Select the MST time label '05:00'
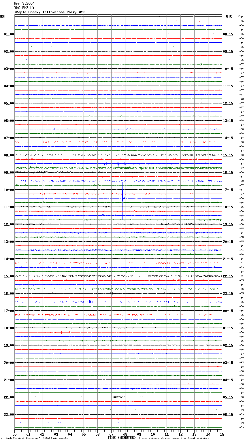The width and height of the screenshot is (245, 442). [9, 103]
